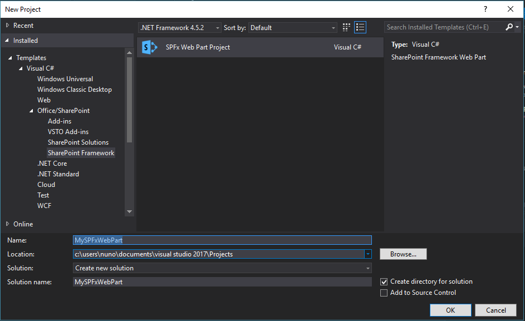525x321 pixels.
Task: Select Windows Classic Desktop templates
Action: [x=75, y=90]
